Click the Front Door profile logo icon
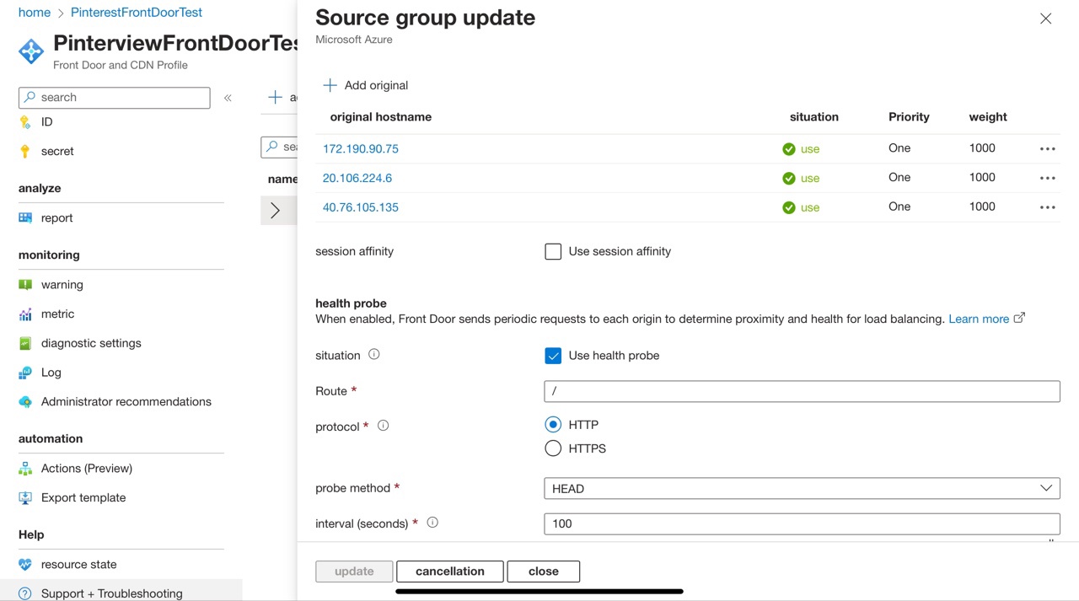Viewport: 1079px width, 601px height. click(31, 51)
